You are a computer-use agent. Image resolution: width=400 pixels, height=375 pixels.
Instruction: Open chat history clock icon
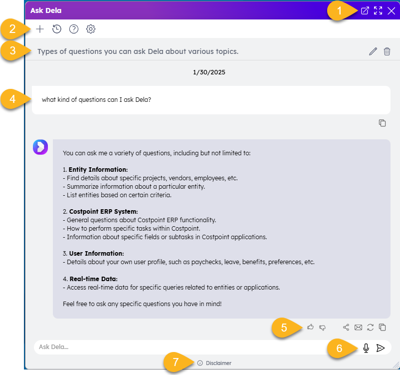click(x=57, y=29)
